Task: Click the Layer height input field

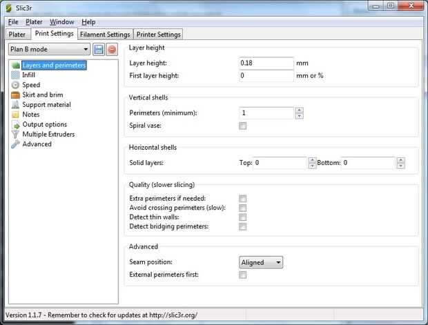Action: coord(266,63)
